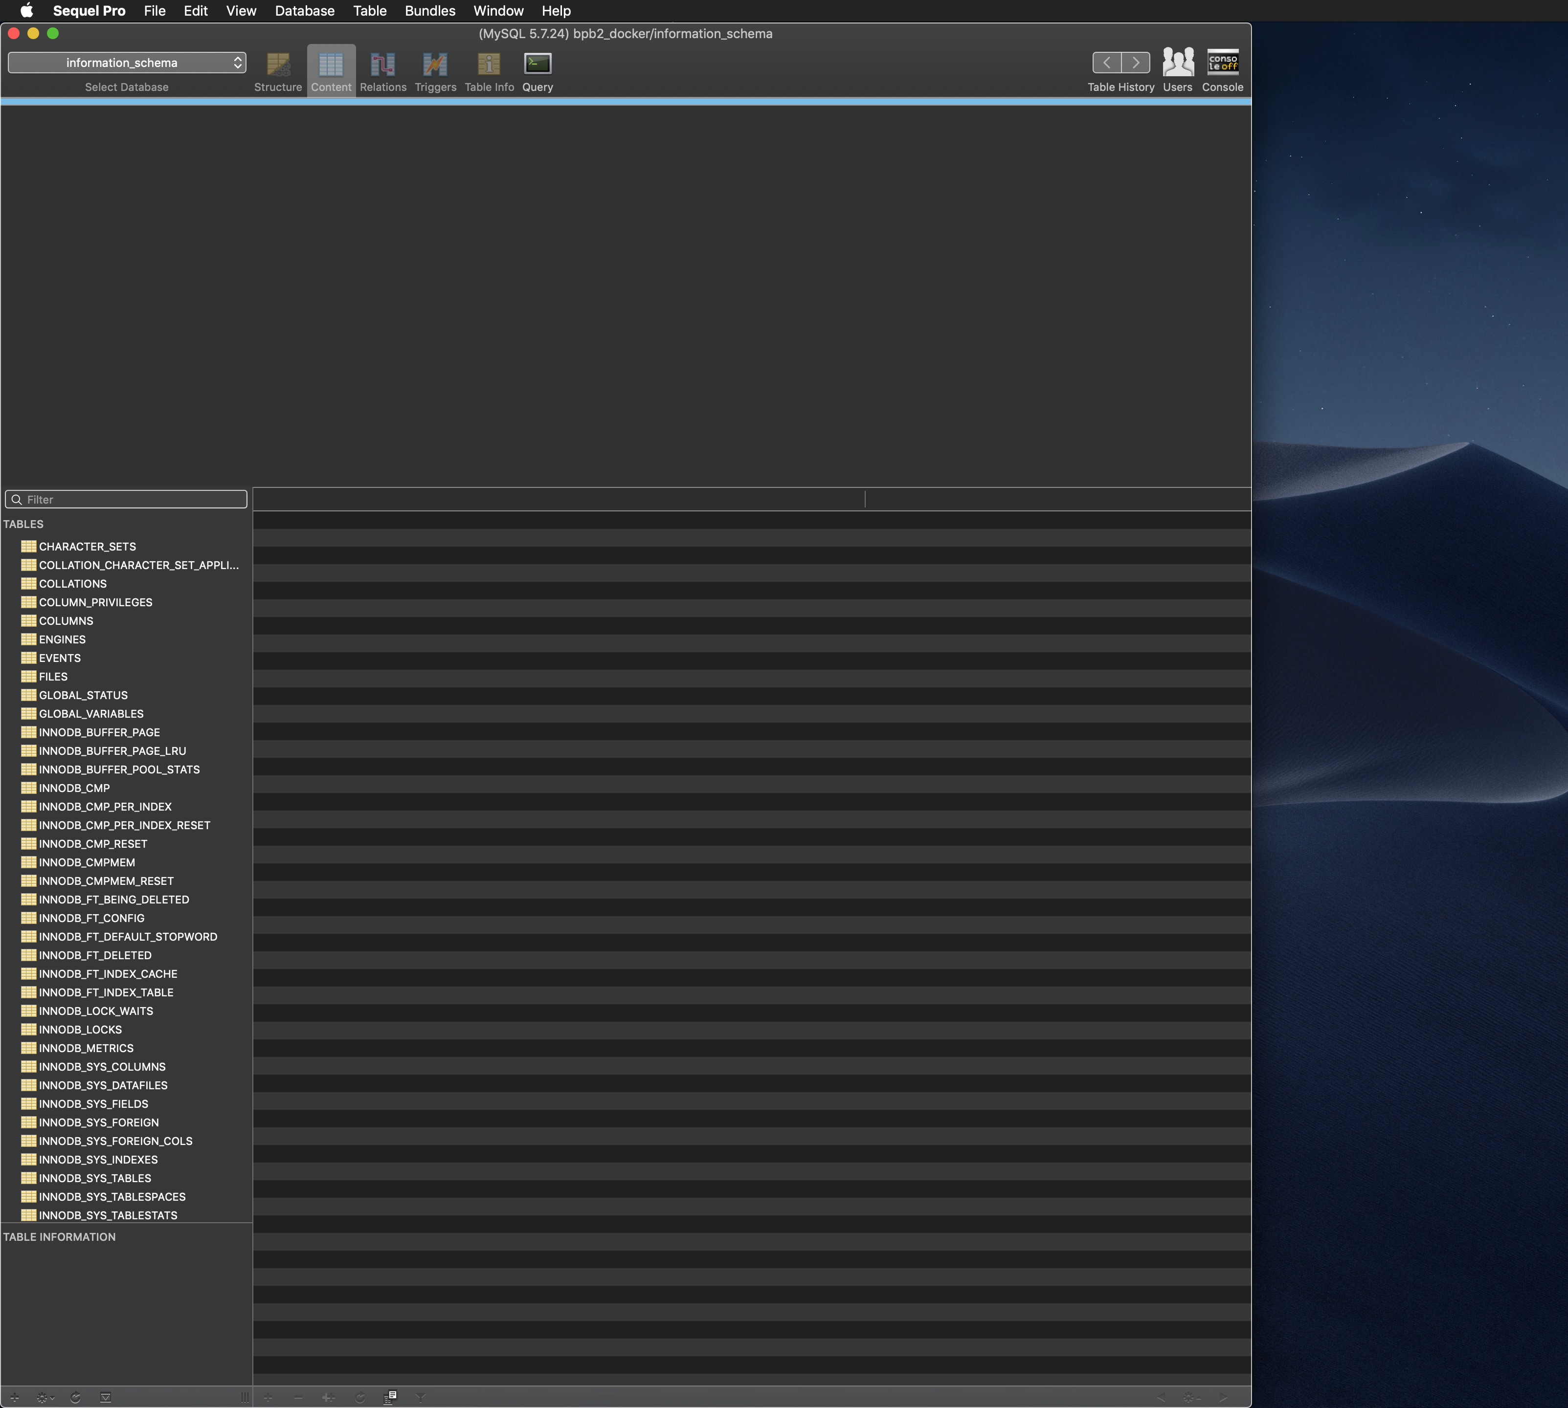This screenshot has height=1408, width=1568.
Task: Open the Structure view
Action: 278,72
